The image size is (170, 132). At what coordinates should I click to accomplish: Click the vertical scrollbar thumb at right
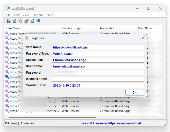pyautogui.click(x=164, y=109)
